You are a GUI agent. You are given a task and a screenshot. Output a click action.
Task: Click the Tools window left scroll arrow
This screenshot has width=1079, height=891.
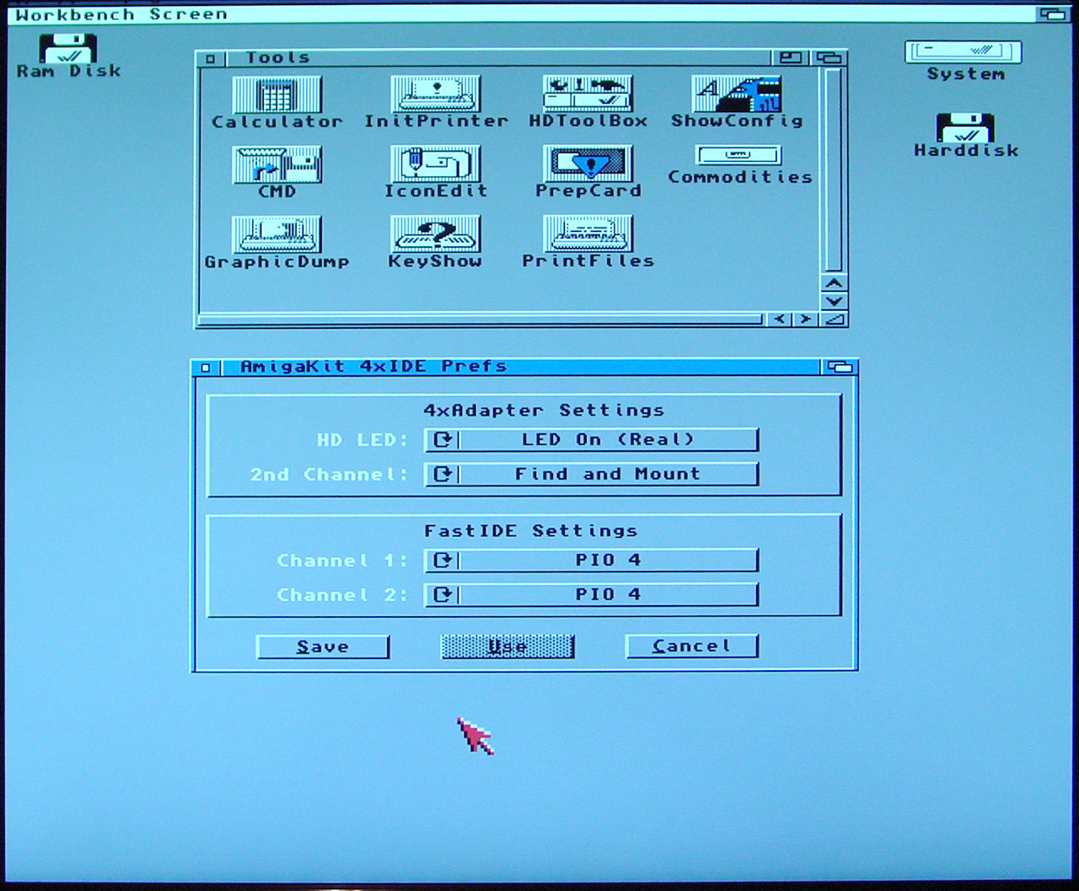pos(780,319)
